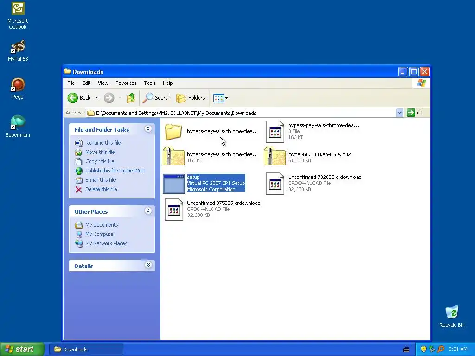Click the network connection tray icon
This screenshot has width=475, height=356.
[x=432, y=350]
